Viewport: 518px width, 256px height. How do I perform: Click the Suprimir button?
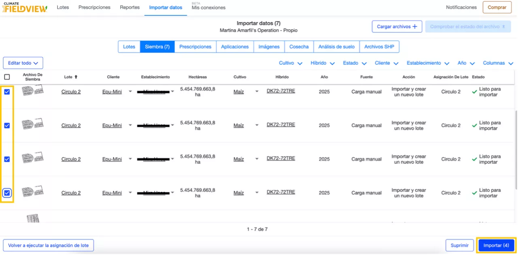tap(459, 245)
